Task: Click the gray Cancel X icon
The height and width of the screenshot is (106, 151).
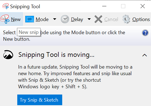Action: coord(98,19)
